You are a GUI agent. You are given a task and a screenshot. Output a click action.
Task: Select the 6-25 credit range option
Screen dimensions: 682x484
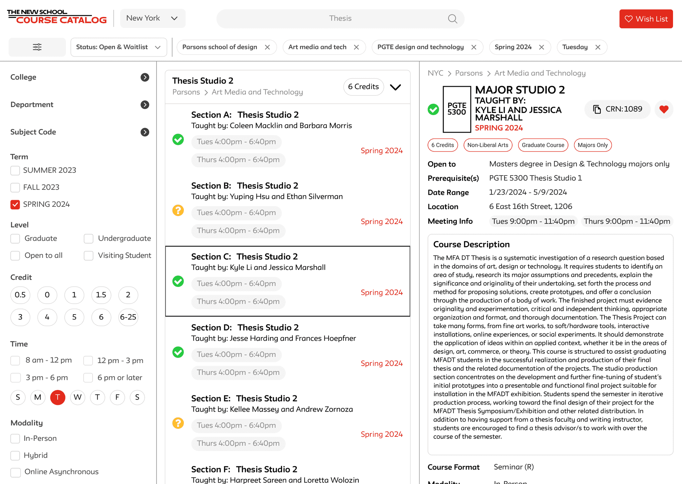coord(128,317)
